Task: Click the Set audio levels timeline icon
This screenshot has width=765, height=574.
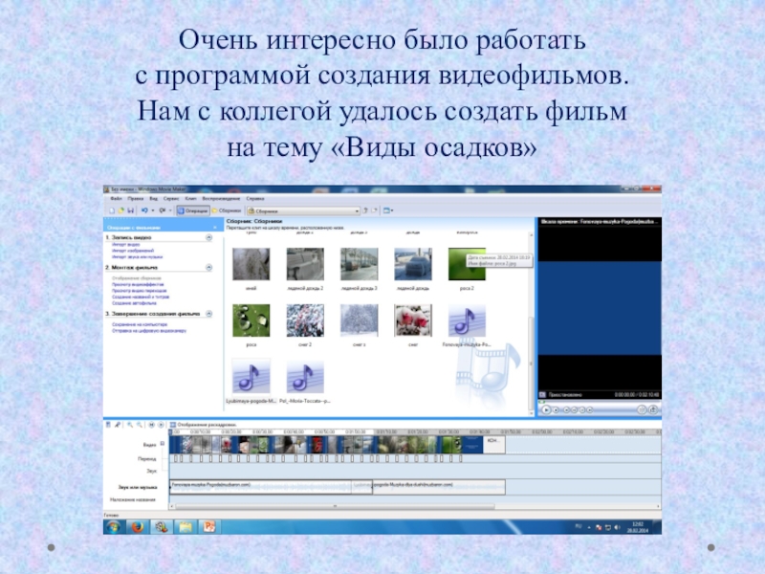Action: 108,425
